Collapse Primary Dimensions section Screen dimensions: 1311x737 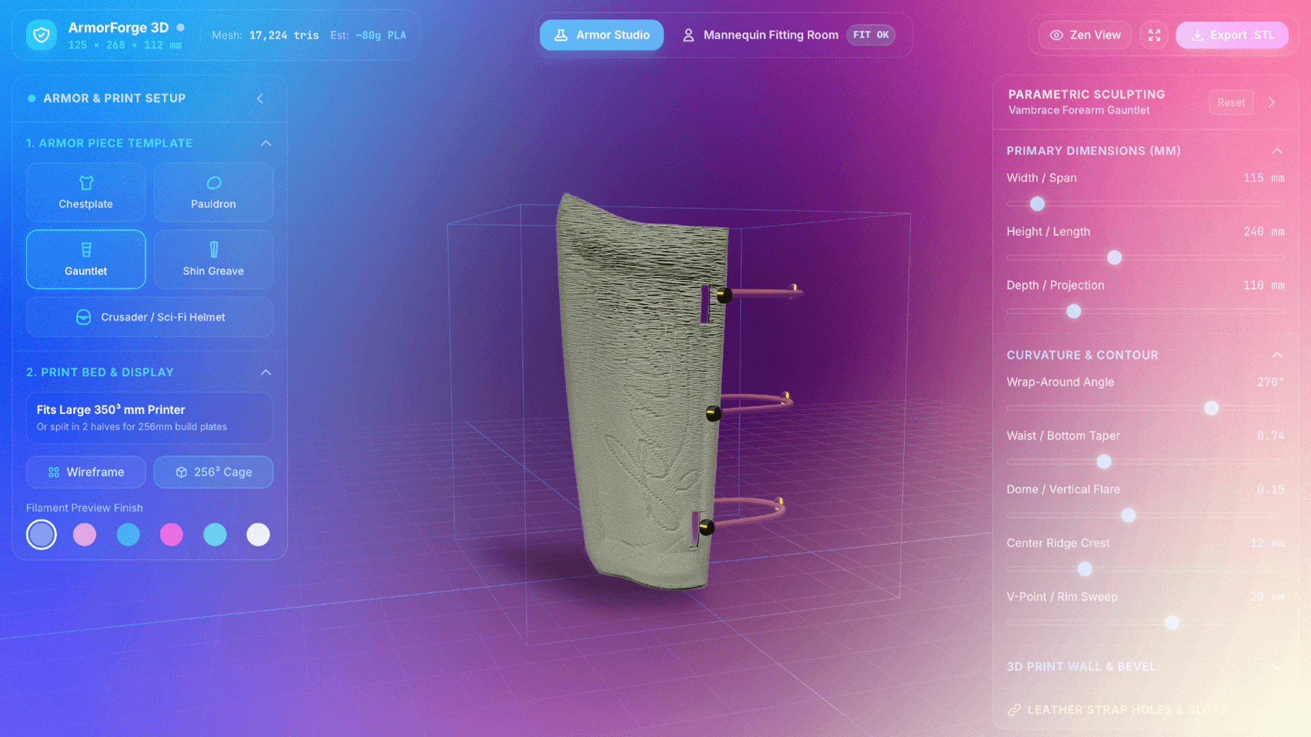tap(1278, 151)
